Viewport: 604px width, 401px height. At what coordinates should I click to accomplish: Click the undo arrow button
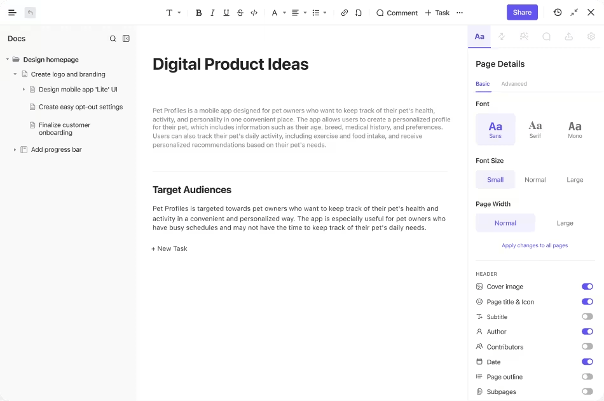click(30, 13)
